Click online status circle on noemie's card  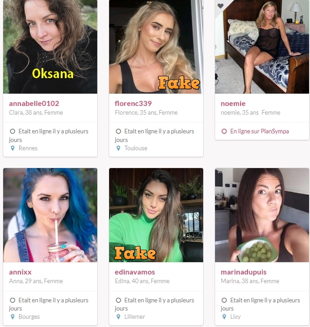tap(224, 131)
